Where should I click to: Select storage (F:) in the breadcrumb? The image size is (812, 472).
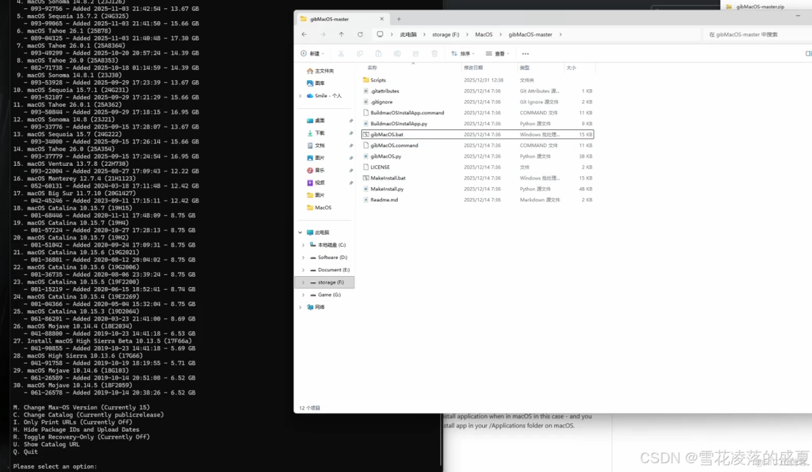point(445,35)
